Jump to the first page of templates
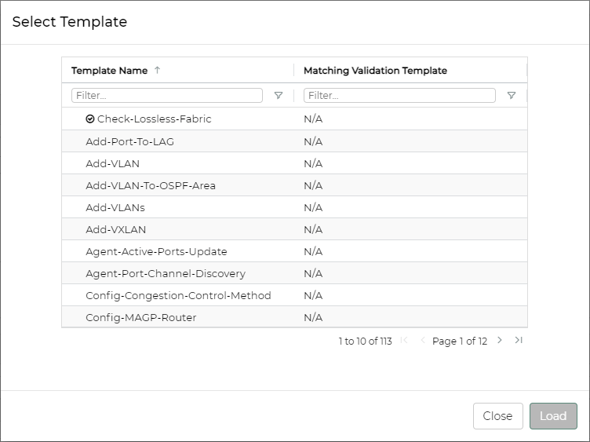The image size is (590, 442). pyautogui.click(x=404, y=341)
